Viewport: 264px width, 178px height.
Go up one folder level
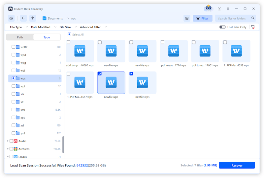[33, 18]
